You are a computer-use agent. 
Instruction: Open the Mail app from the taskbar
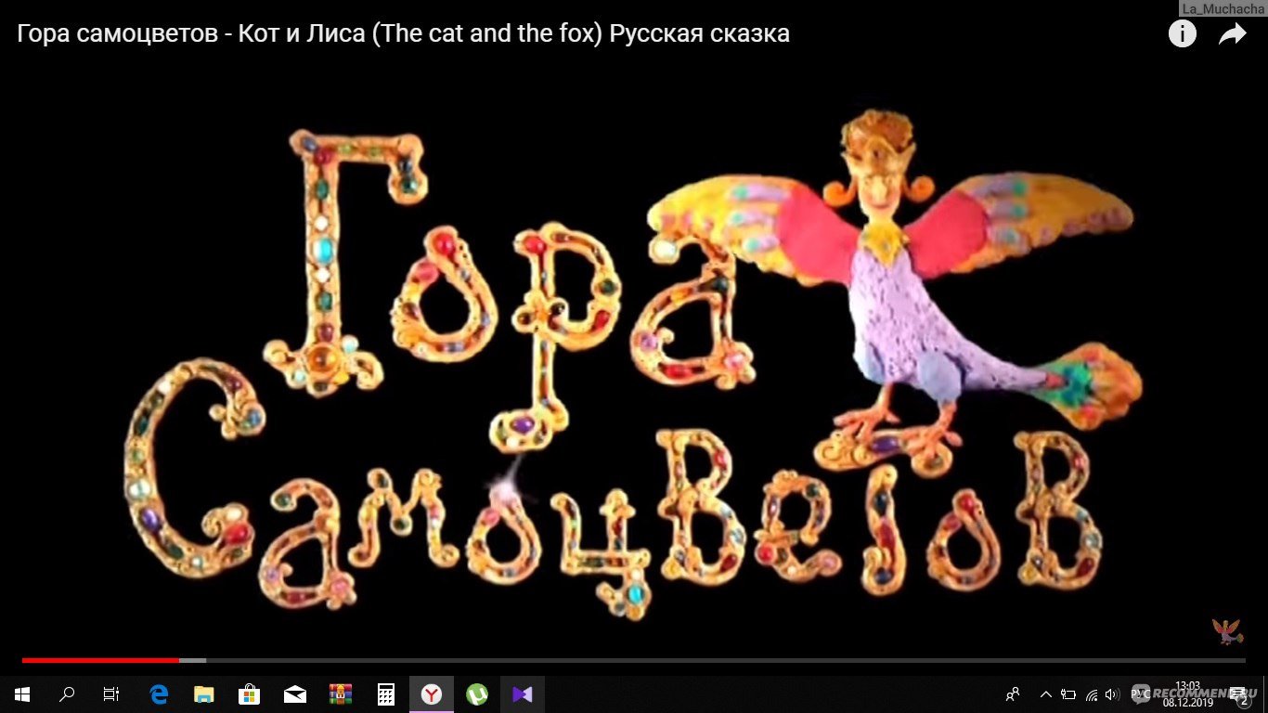click(295, 694)
